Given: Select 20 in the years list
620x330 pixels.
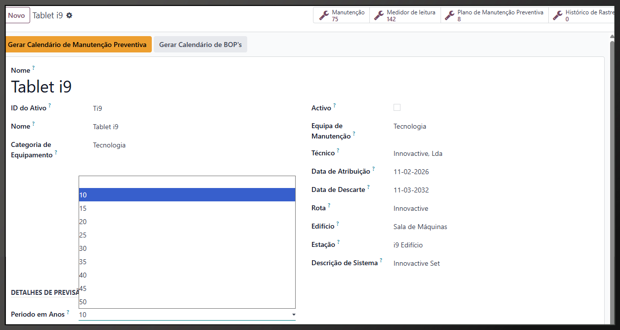Looking at the screenshot, I should click(x=187, y=222).
